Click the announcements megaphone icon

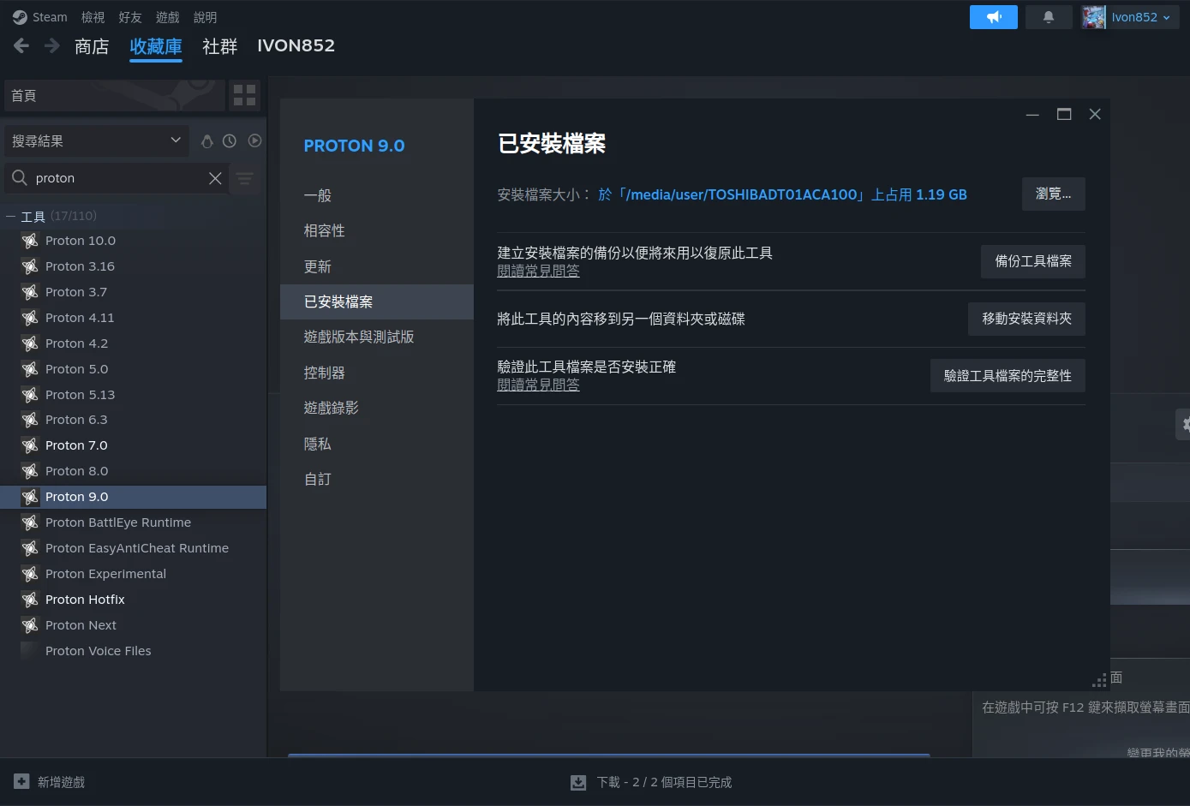[993, 17]
